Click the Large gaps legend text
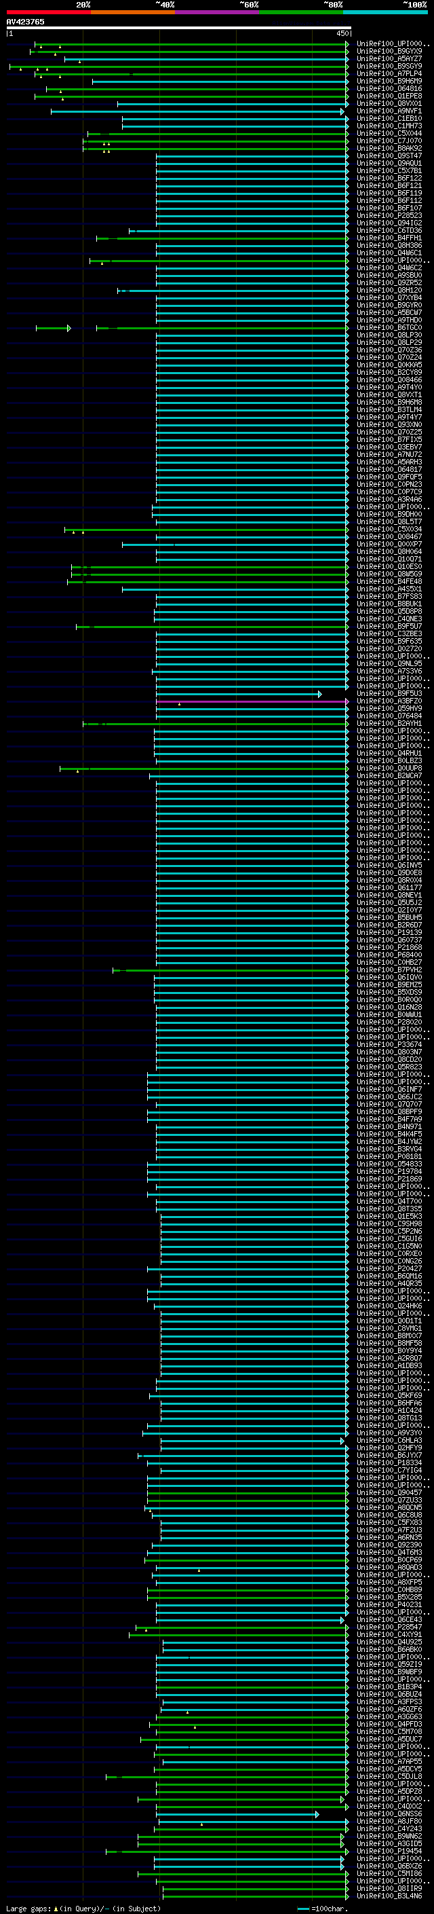This screenshot has width=434, height=1914. (83, 1908)
